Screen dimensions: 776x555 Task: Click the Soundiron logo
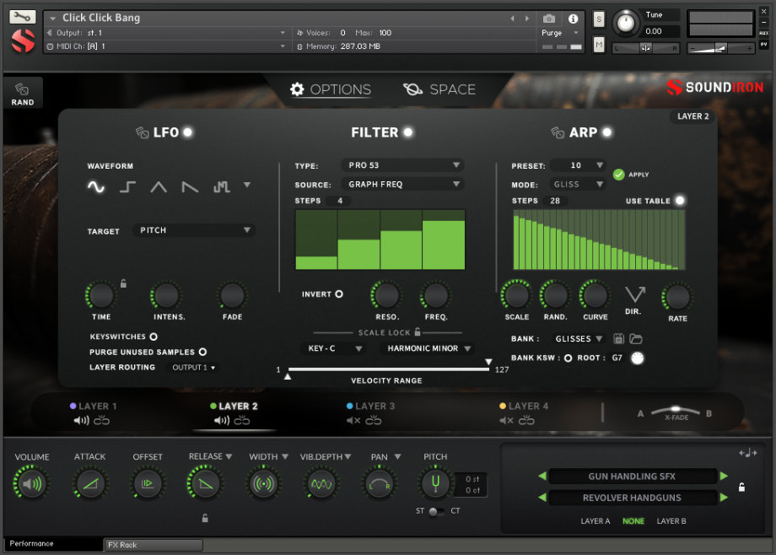pyautogui.click(x=716, y=87)
